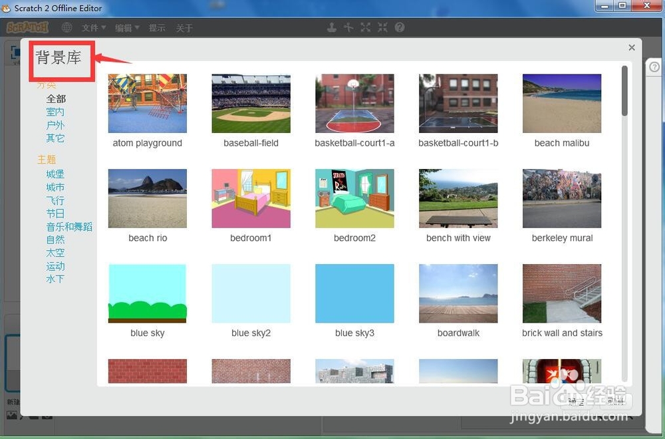The width and height of the screenshot is (665, 439).
Task: Select the blue sky2 backdrop
Action: click(251, 293)
